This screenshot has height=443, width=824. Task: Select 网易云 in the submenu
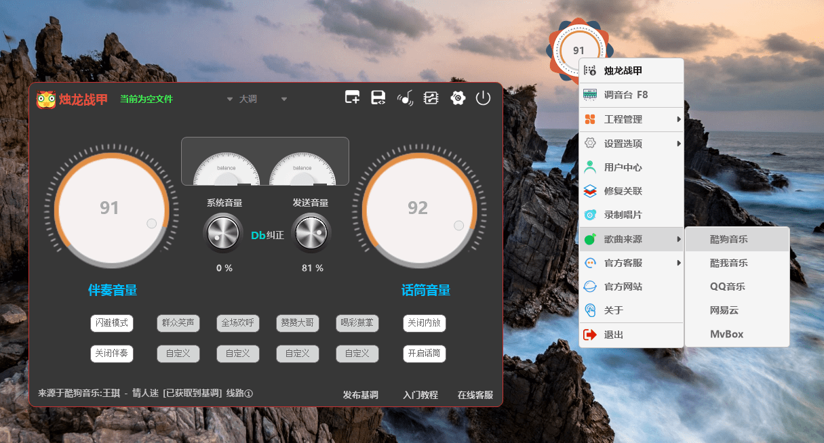pos(737,310)
